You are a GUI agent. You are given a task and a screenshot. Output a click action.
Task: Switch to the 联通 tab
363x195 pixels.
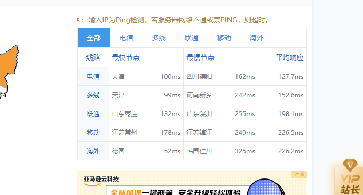click(192, 38)
